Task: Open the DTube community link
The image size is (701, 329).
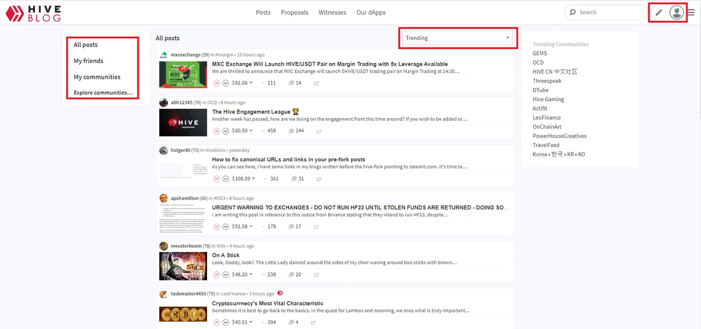Action: pyautogui.click(x=541, y=90)
